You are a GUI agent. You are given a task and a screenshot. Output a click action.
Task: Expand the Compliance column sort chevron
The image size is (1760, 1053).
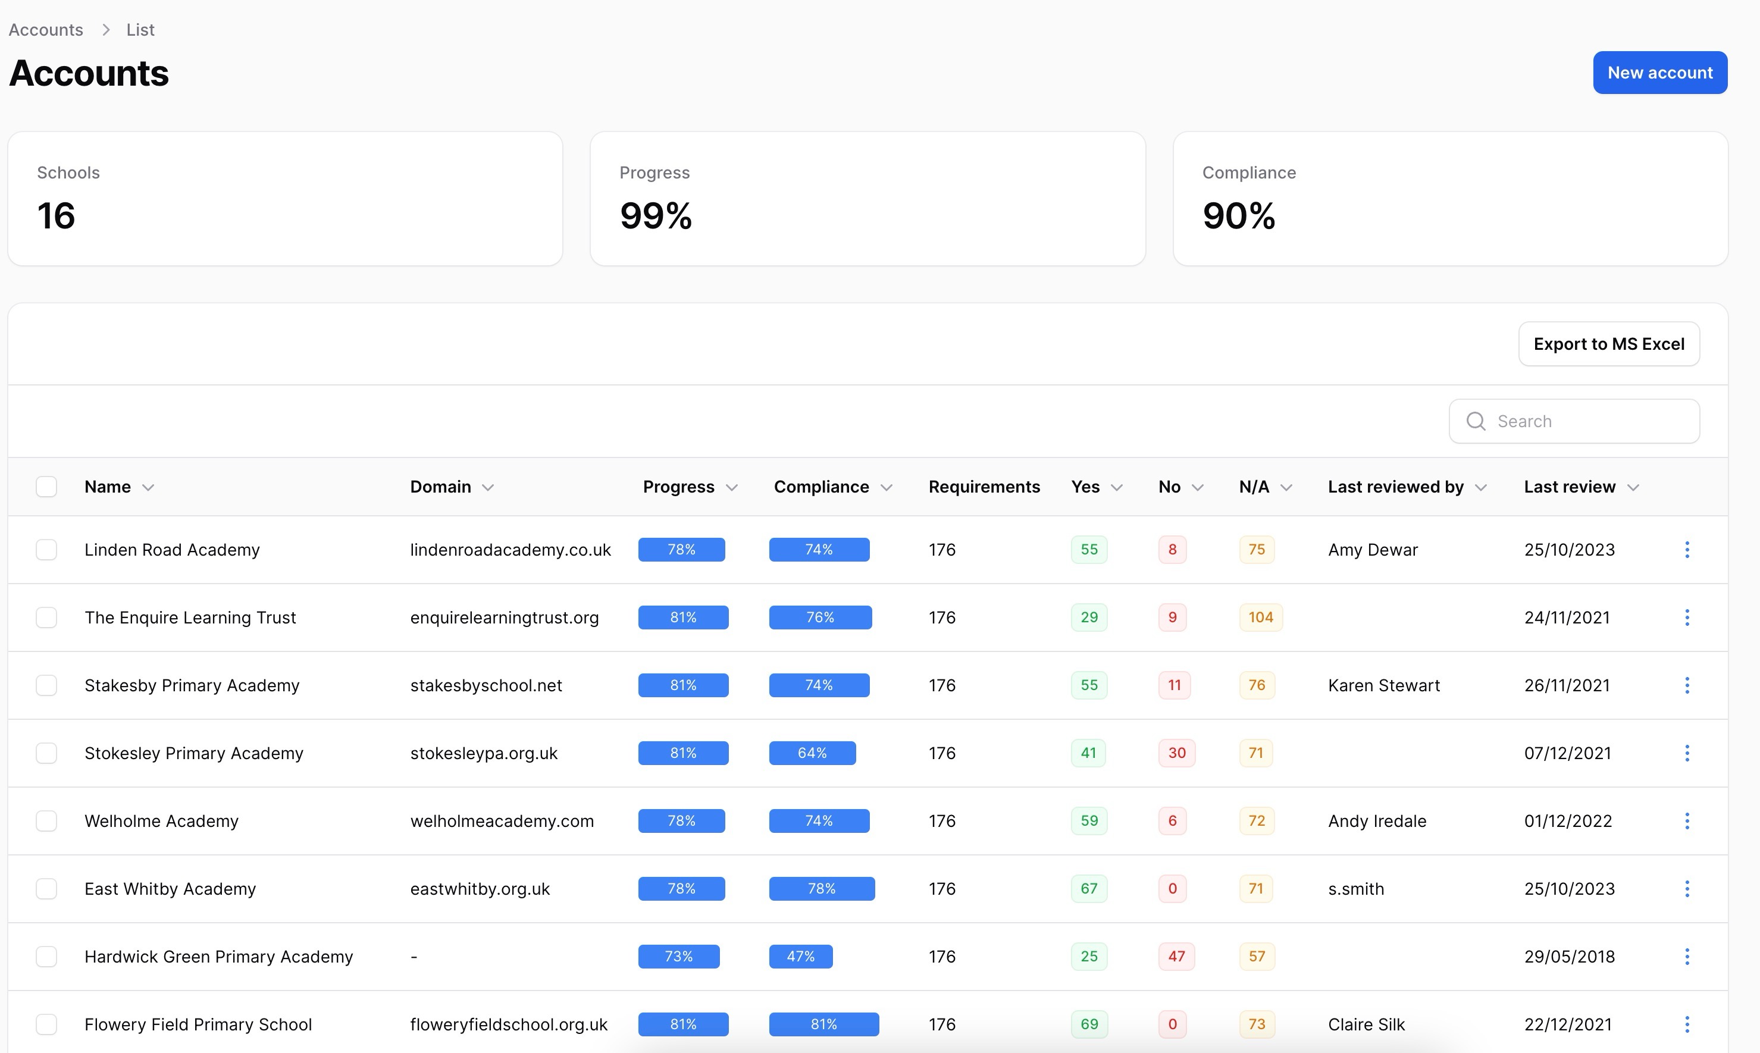pos(887,487)
